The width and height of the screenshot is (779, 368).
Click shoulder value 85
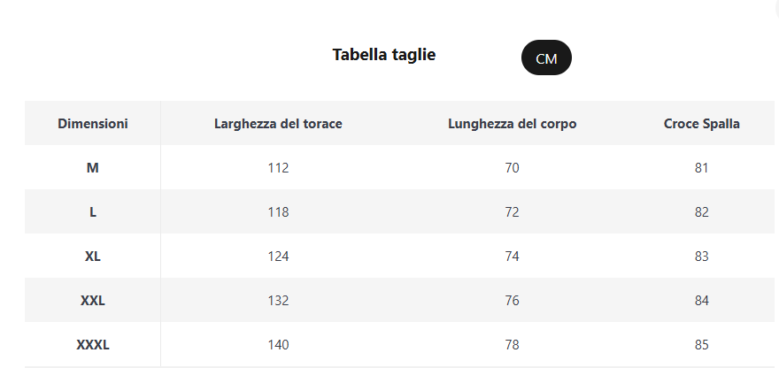click(701, 345)
